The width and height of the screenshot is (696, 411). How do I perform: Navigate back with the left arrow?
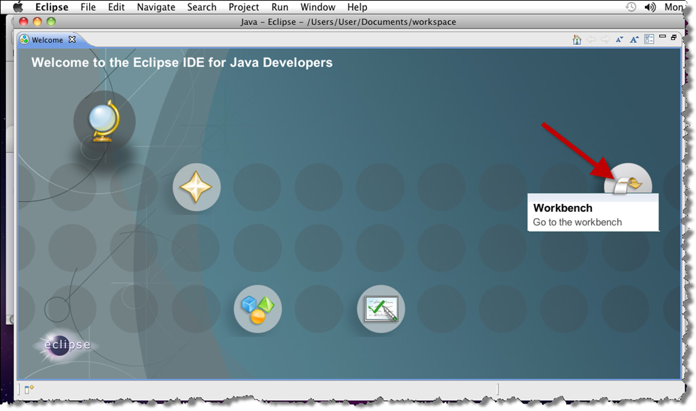click(x=591, y=39)
